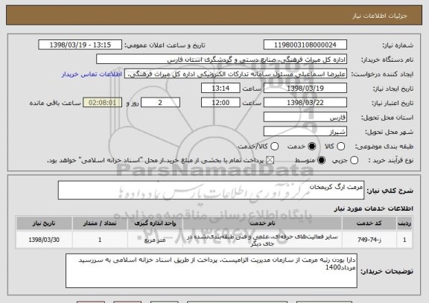Screen dimensions: 429x303
Task: Click the row number cell of service ز-74-749
Action: [404, 240]
